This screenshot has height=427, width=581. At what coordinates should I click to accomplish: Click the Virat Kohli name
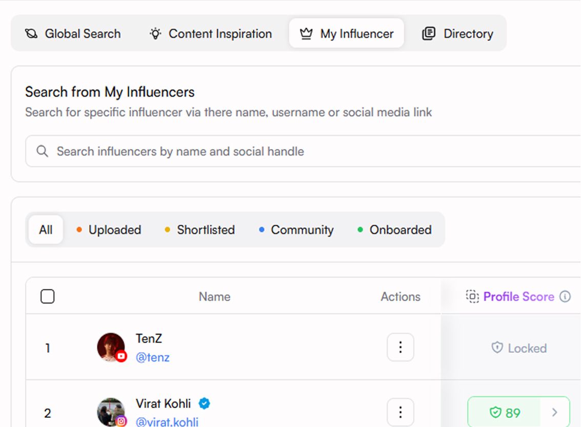(163, 403)
